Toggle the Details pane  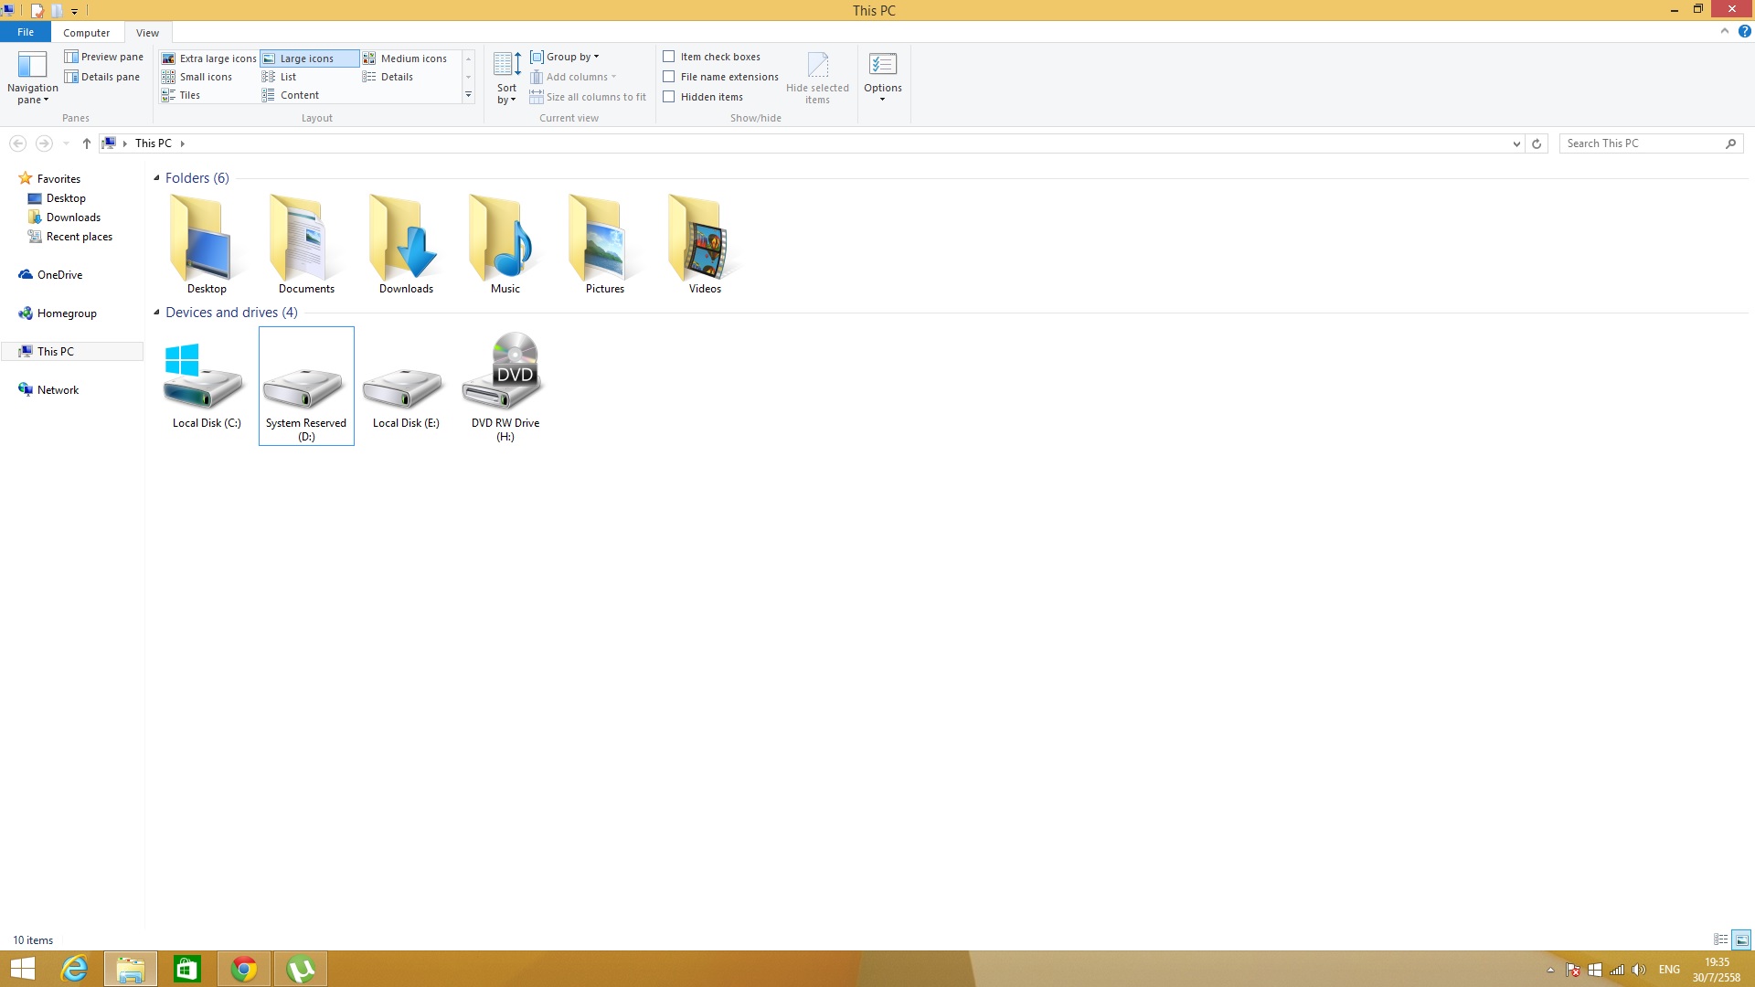(101, 77)
